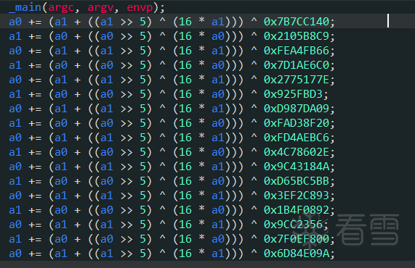
Task: Click the shift amount 5 on the 0x6D84E09A line
Action: (x=143, y=254)
